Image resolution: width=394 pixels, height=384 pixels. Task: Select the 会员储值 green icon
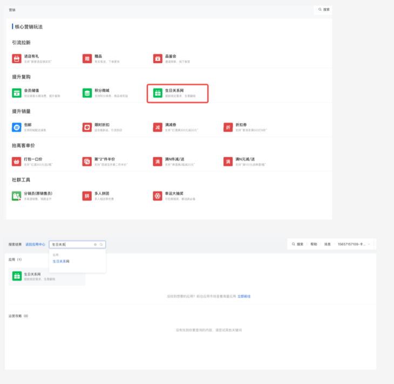point(16,93)
